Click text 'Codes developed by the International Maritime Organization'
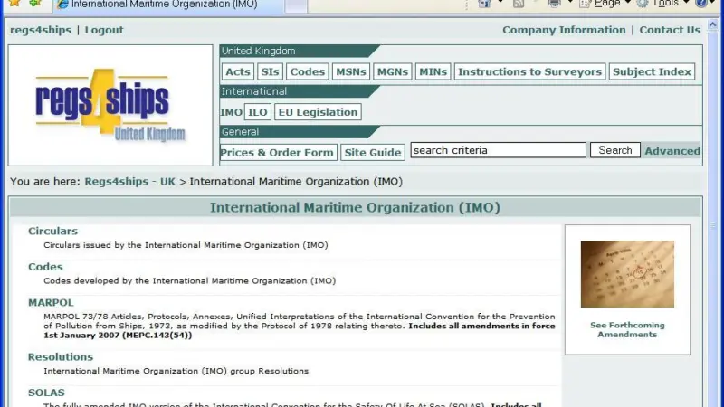This screenshot has height=407, width=724. [x=189, y=281]
